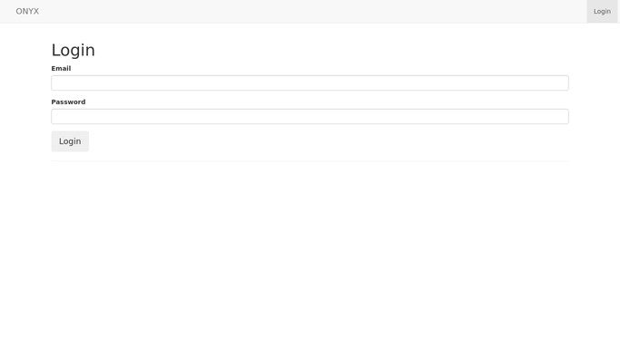620x348 pixels.
Task: Click the bold Password label above the second field
Action: click(68, 101)
